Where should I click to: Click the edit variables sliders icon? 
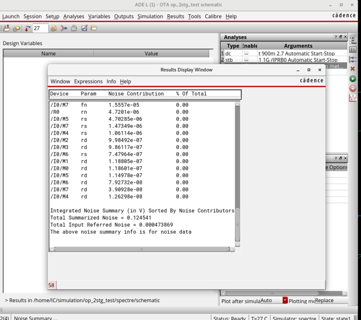353,49
